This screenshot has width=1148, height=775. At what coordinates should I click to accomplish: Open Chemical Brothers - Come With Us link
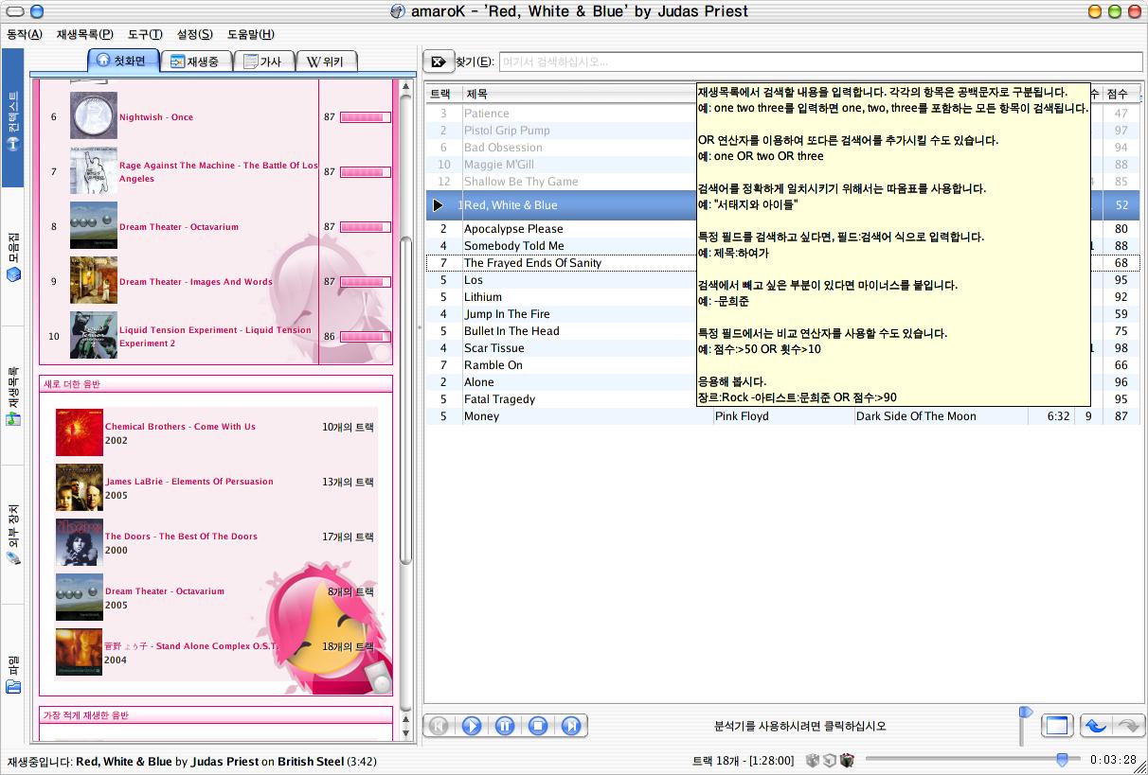180,427
